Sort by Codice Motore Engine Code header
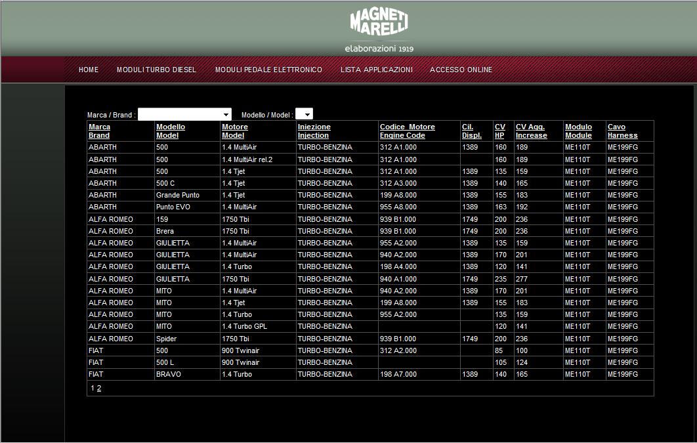 click(407, 131)
